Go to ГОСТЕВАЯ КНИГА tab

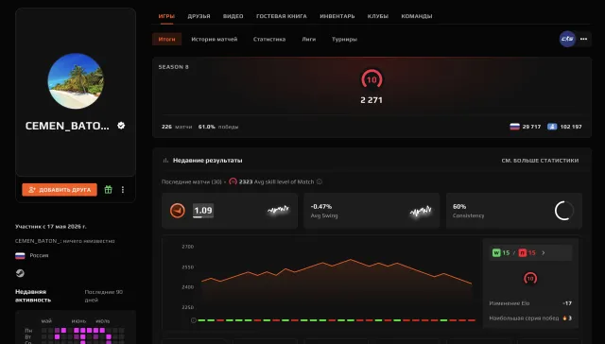[x=282, y=16]
